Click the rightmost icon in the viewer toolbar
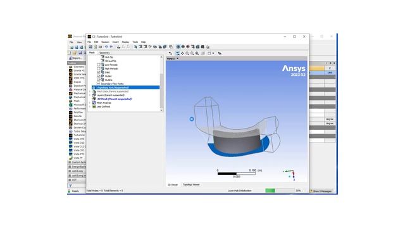The height and width of the screenshot is (228, 405). (220, 53)
